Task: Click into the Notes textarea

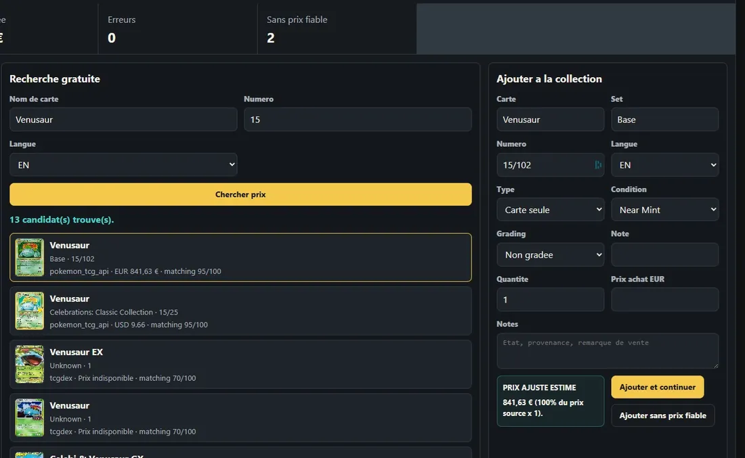Action: pyautogui.click(x=608, y=350)
